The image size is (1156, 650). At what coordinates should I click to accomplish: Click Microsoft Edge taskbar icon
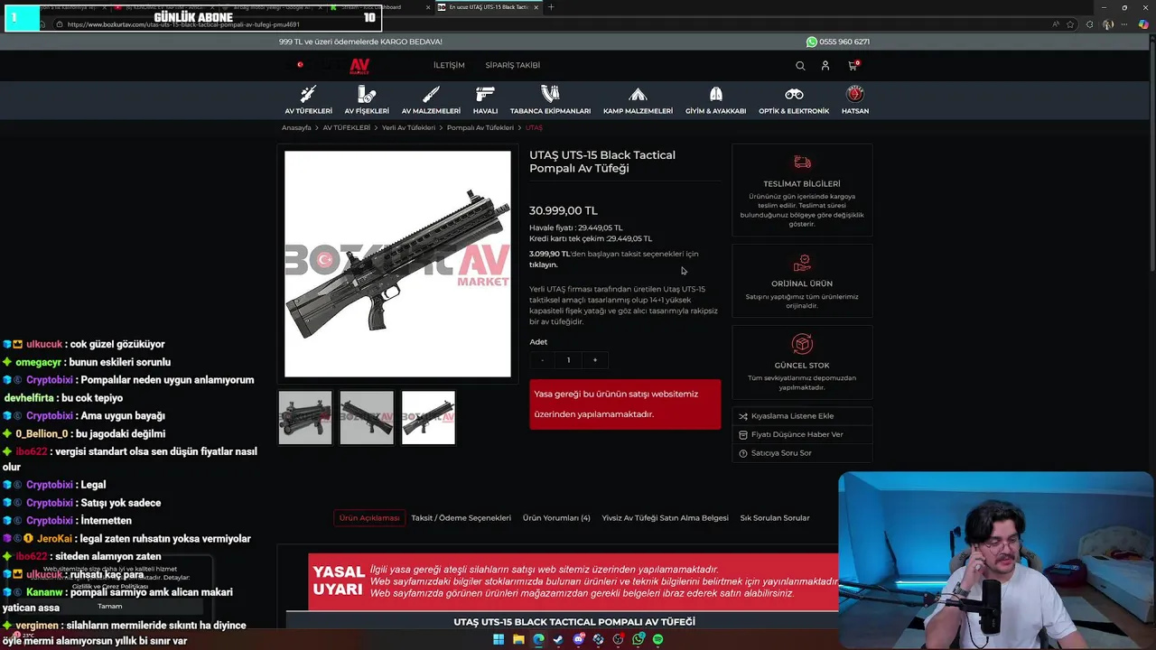coord(538,639)
